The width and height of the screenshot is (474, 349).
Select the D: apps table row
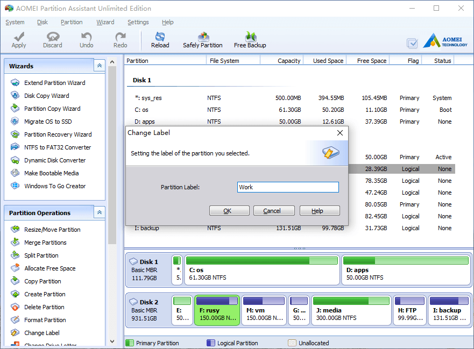tap(292, 122)
